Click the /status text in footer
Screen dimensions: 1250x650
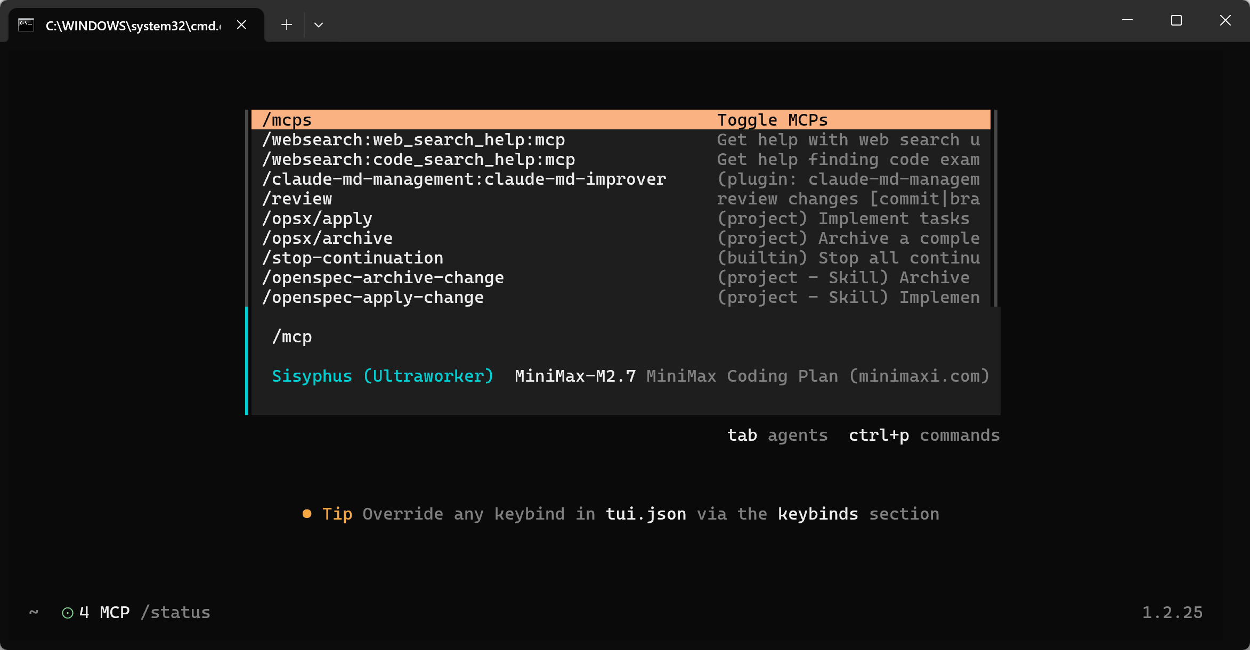tap(175, 612)
